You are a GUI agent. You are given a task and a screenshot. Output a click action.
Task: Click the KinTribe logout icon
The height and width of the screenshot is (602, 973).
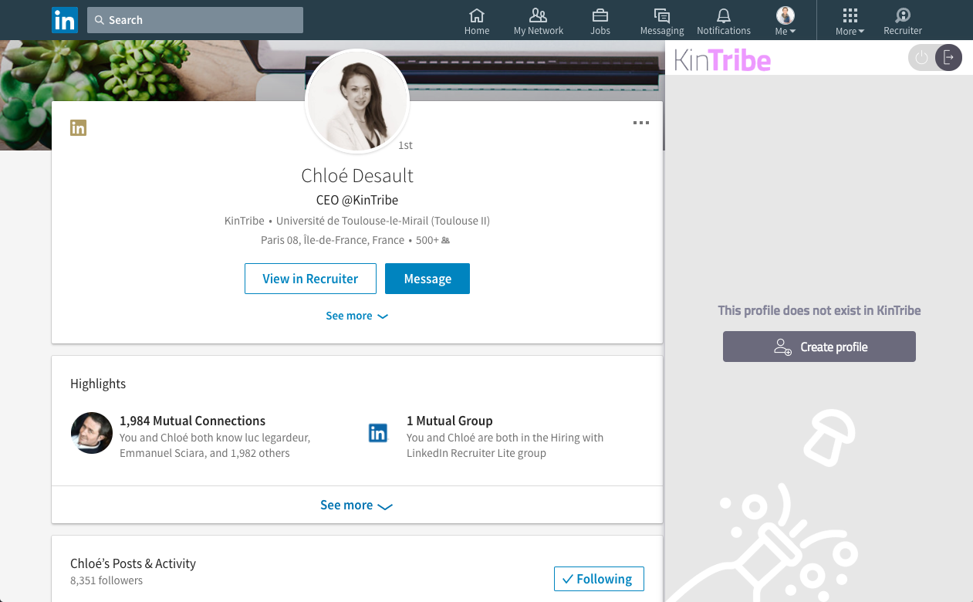(948, 58)
